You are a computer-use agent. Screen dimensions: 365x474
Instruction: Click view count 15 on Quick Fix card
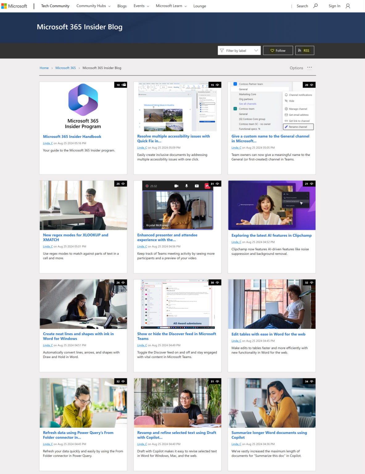click(215, 85)
